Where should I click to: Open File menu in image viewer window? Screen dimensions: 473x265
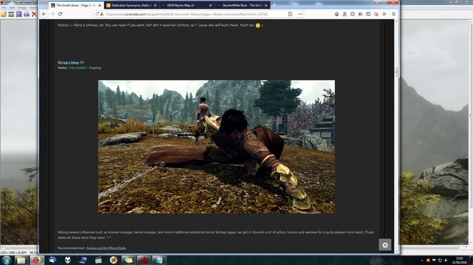coord(4,8)
